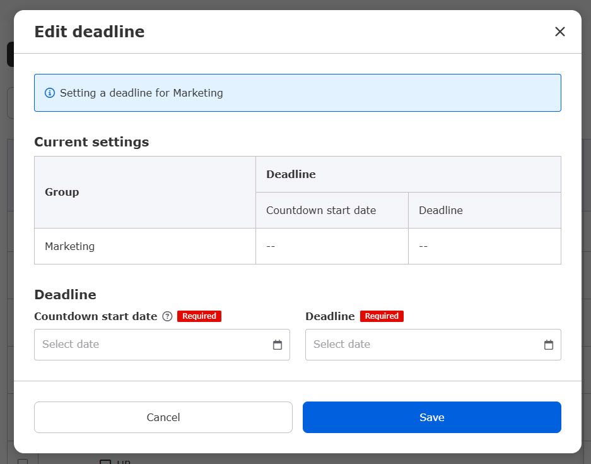591x464 pixels.
Task: Click the 'Setting a deadline for Marketing' message
Action: click(x=141, y=93)
